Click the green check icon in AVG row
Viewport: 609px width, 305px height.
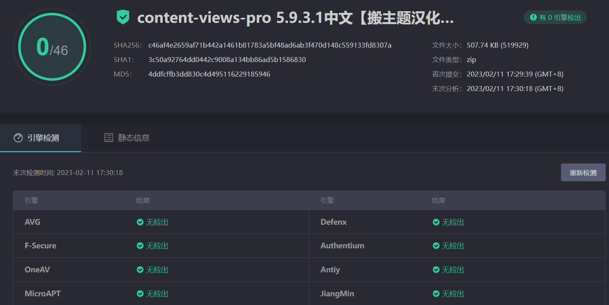click(x=140, y=222)
